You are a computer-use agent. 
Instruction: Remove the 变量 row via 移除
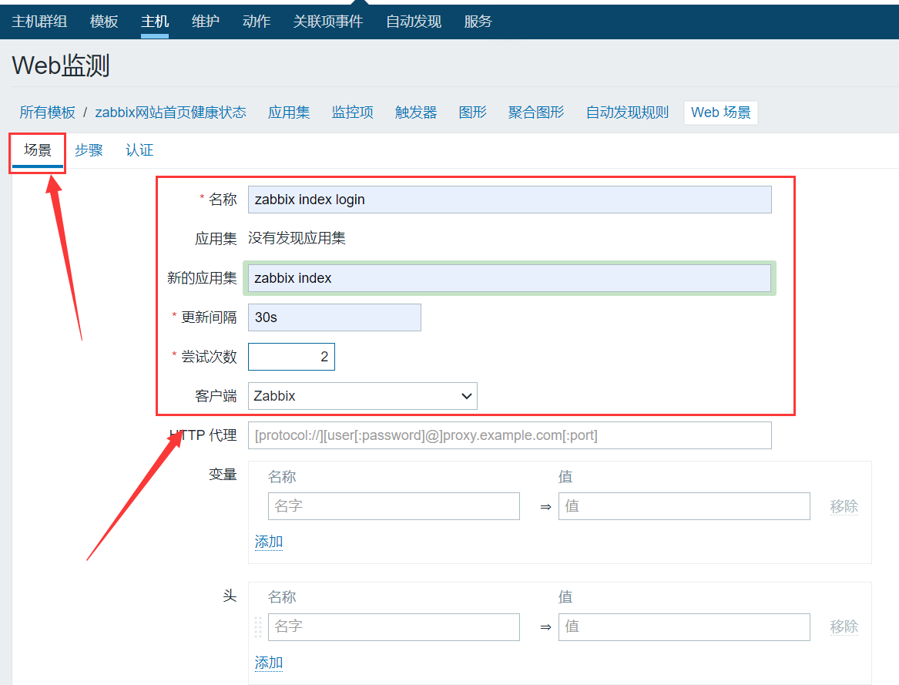[844, 506]
